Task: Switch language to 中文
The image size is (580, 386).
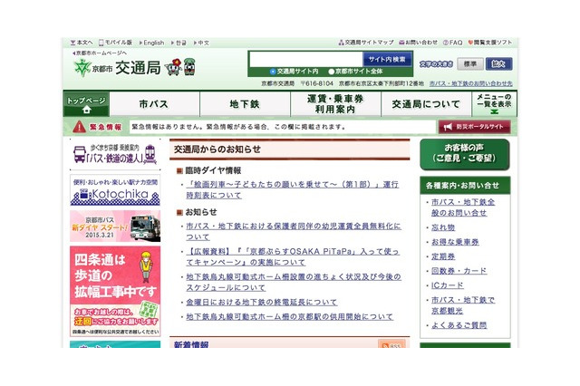Action: [x=201, y=43]
